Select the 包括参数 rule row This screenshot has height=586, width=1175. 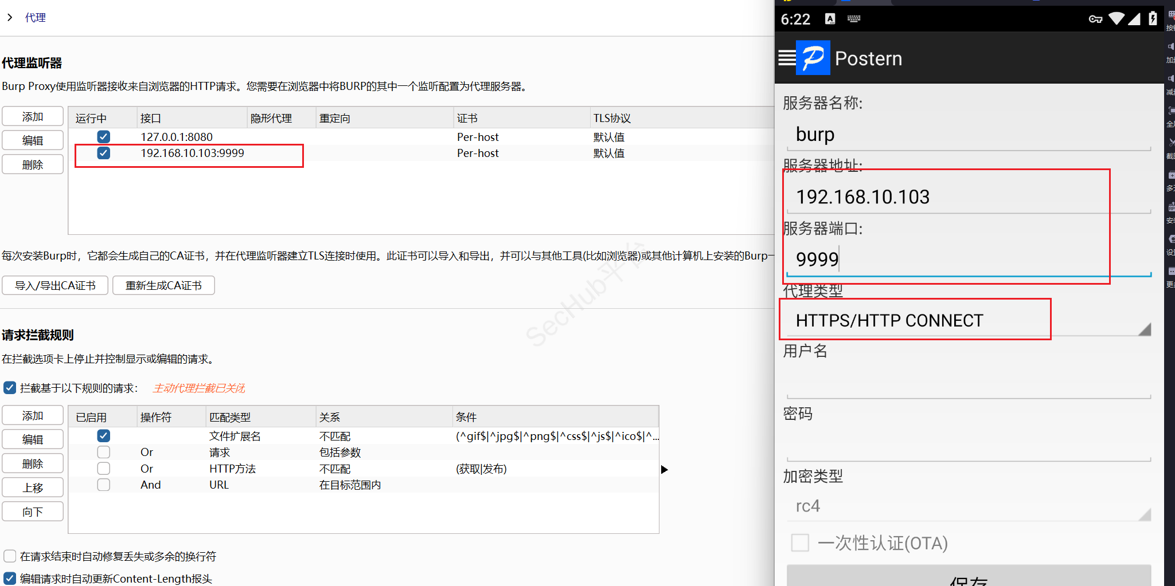(364, 452)
